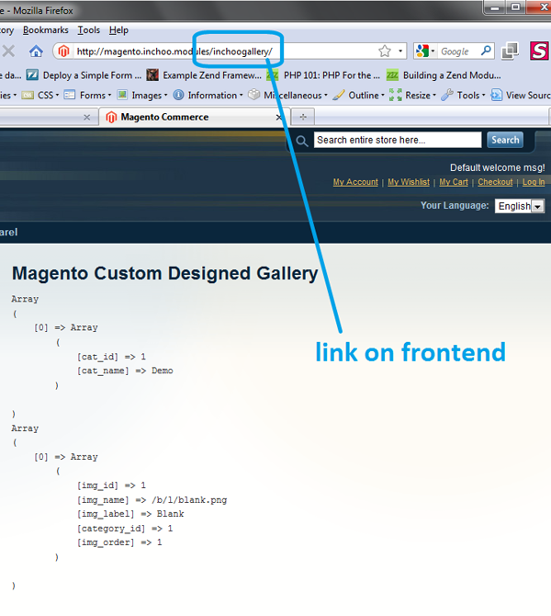Click the Stop loading X icon
This screenshot has width=551, height=616.
(x=8, y=51)
